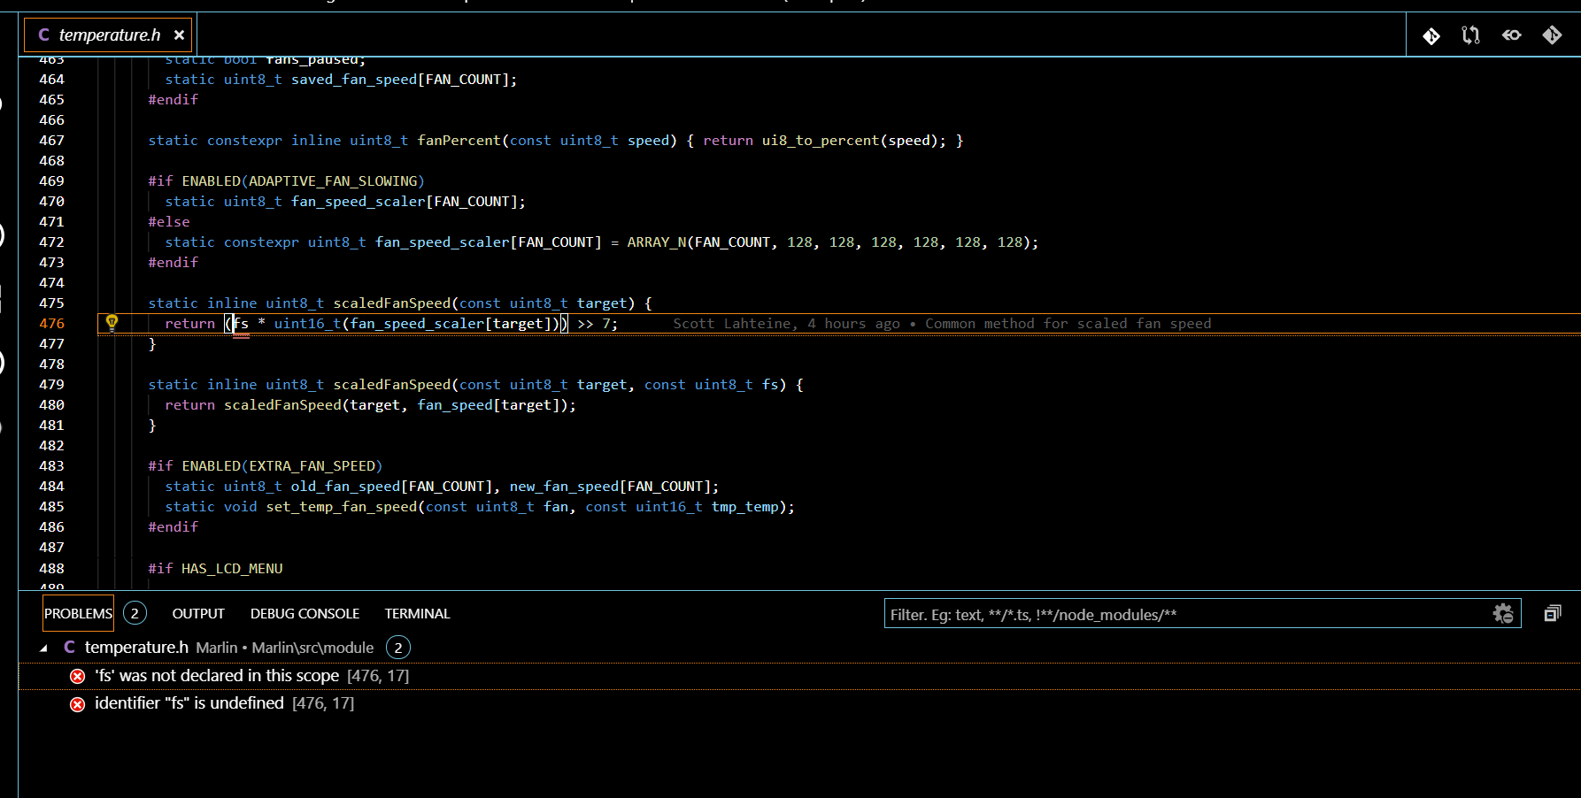Click line number 476 in the gutter
The image size is (1581, 798).
(51, 324)
